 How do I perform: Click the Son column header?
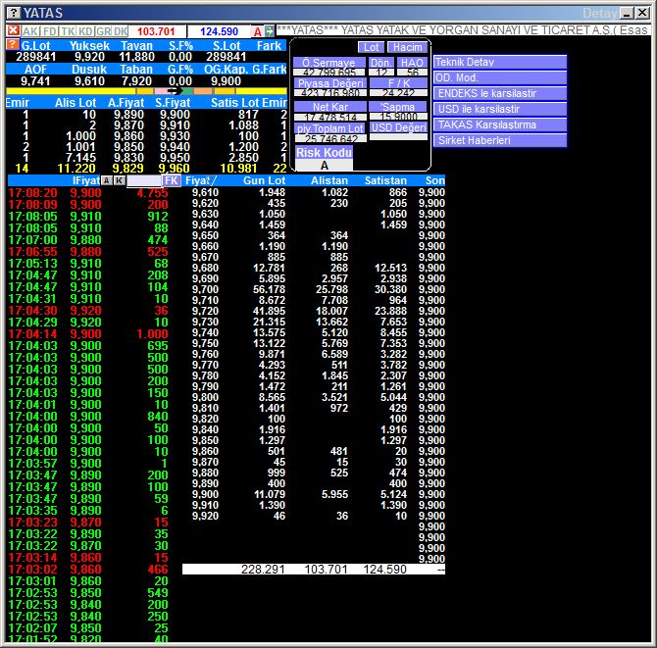point(435,180)
